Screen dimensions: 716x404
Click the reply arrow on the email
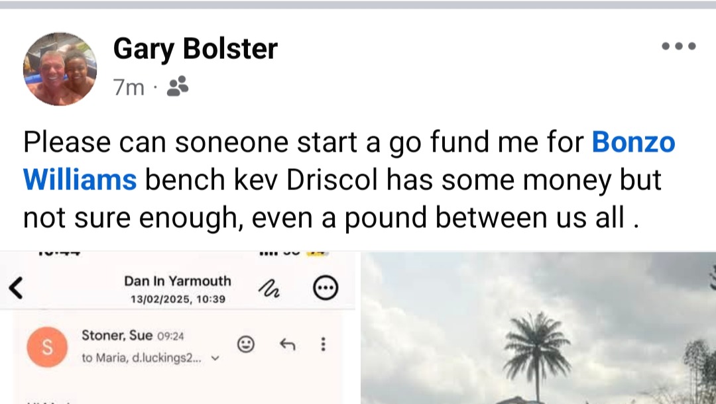pyautogui.click(x=286, y=344)
